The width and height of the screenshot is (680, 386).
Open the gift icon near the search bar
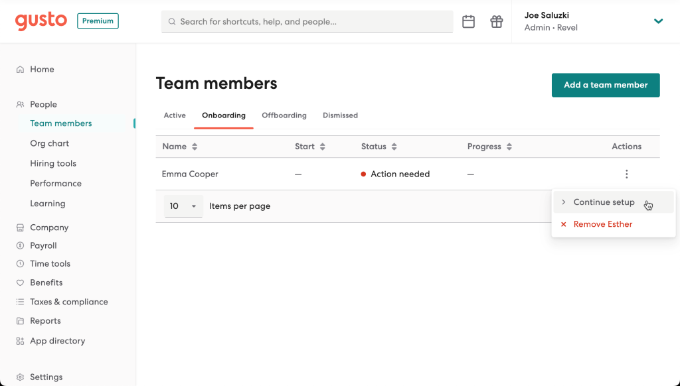point(496,21)
